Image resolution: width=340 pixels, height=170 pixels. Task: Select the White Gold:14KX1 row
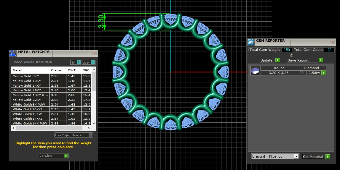tap(51, 119)
